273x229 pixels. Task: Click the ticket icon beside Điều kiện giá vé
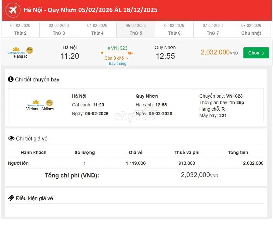(x=11, y=198)
